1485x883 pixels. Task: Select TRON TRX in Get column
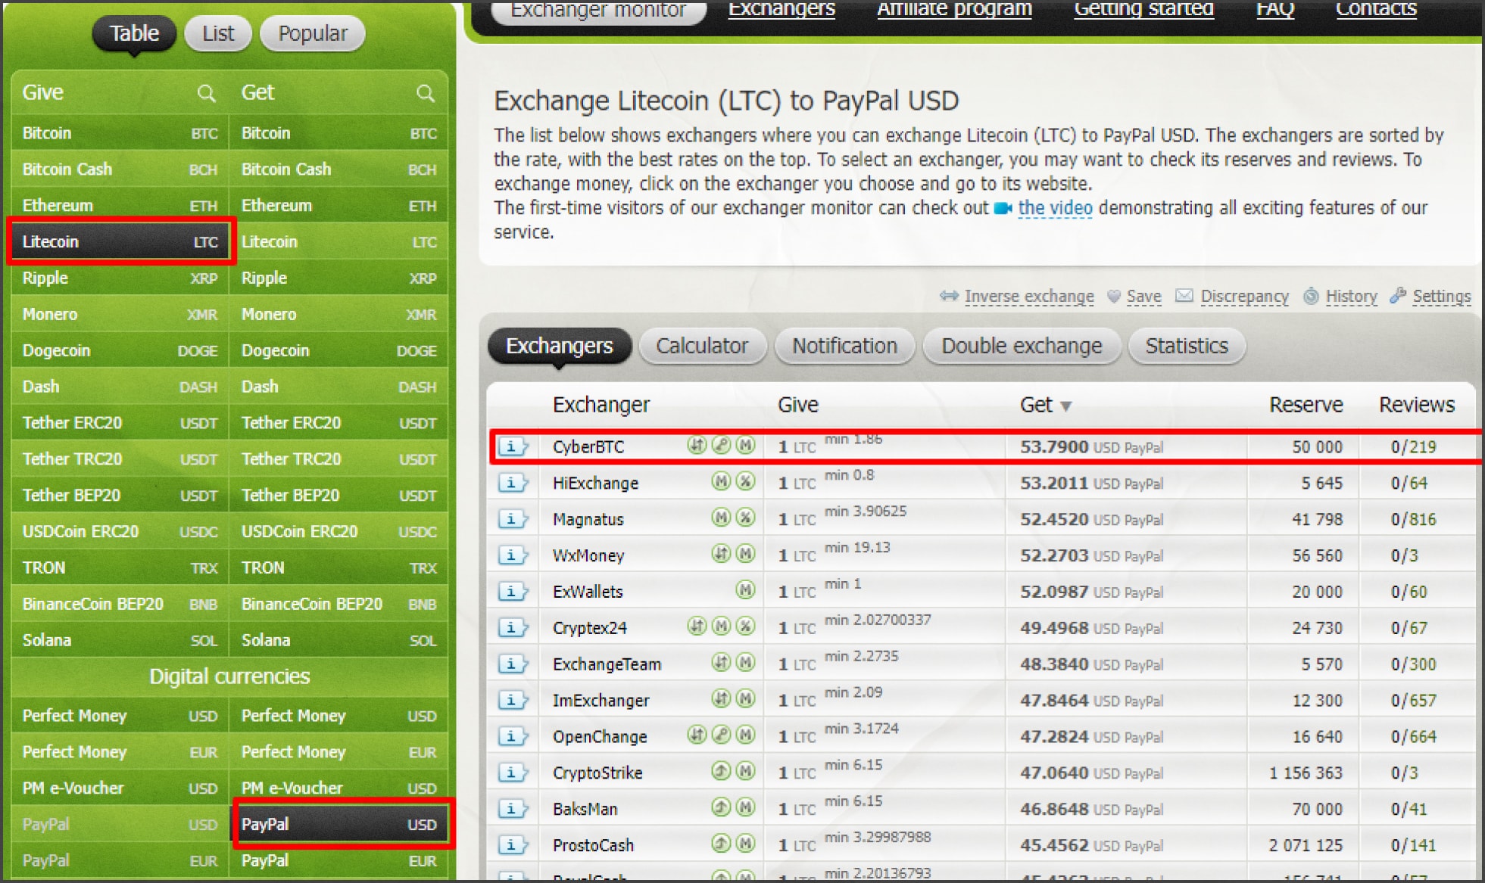click(338, 567)
